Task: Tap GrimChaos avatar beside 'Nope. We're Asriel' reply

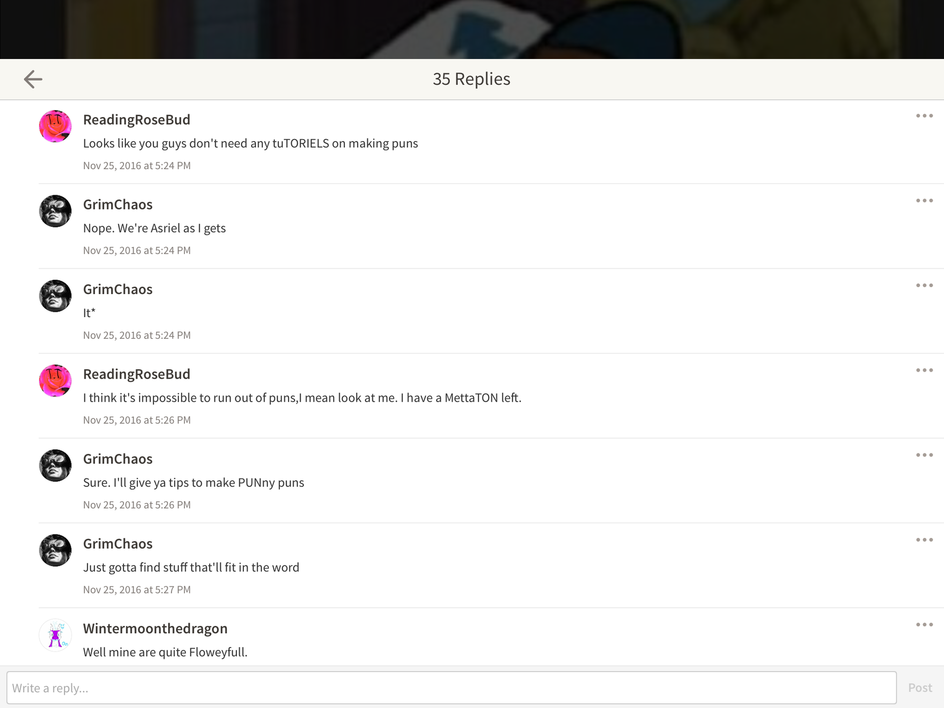Action: [x=55, y=211]
